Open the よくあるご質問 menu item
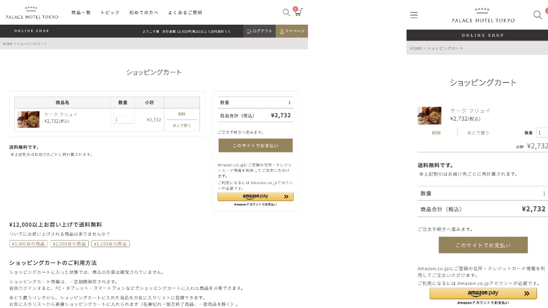The width and height of the screenshot is (548, 308). (185, 13)
